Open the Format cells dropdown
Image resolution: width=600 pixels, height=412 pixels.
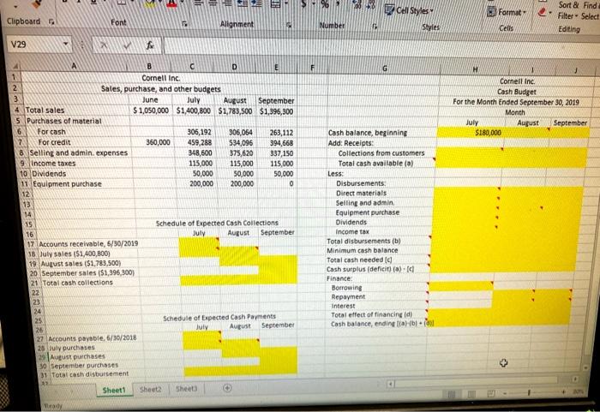click(x=507, y=12)
